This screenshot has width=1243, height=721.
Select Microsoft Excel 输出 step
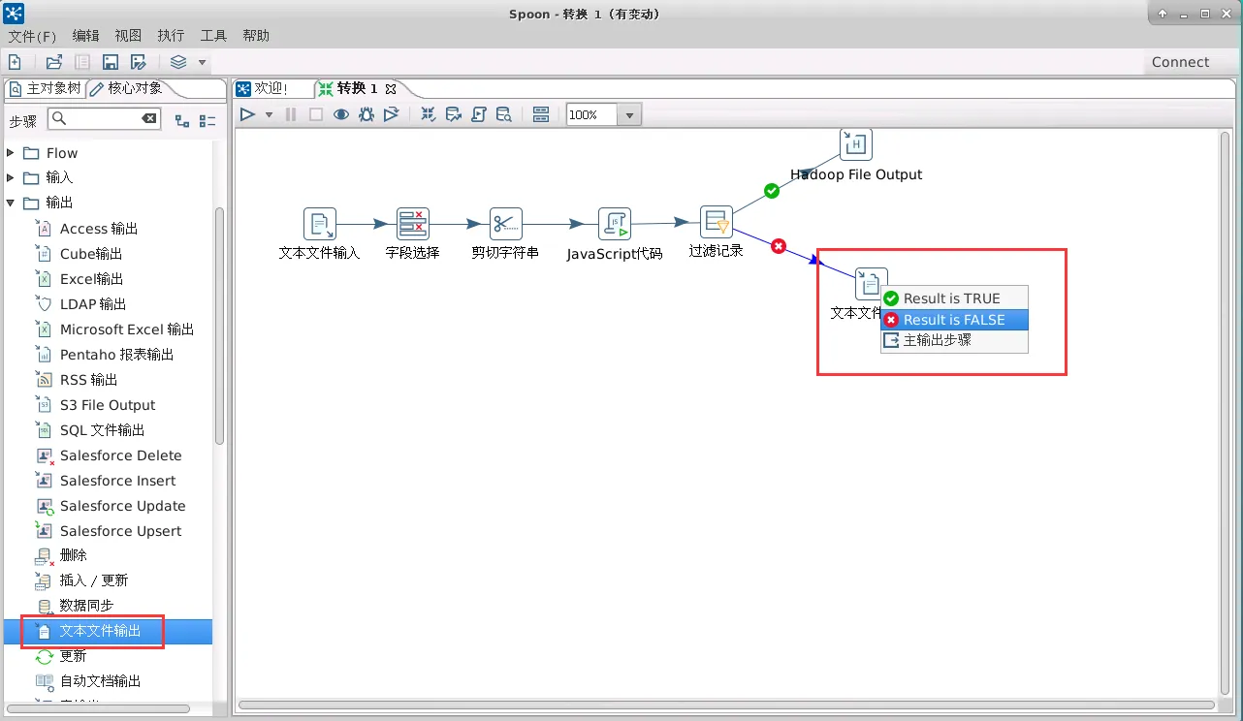pos(127,329)
